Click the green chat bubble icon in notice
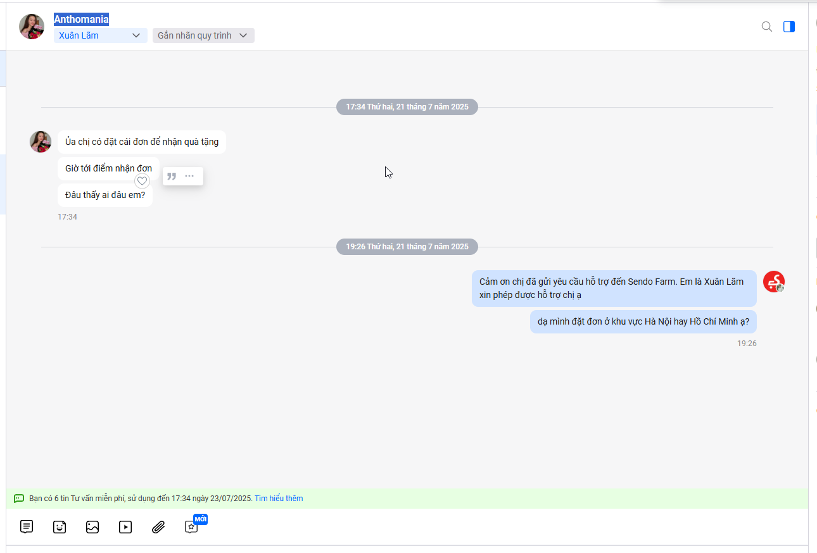The height and width of the screenshot is (553, 817). (x=19, y=499)
